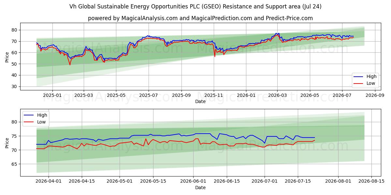Viewport: 391px width, 195px height.
Task: Click the lower chart 'Price' y-axis label
Action: (x=7, y=143)
